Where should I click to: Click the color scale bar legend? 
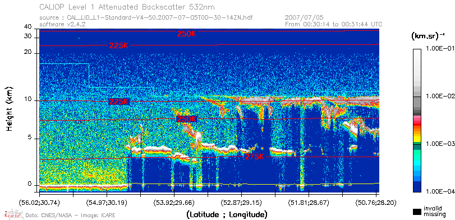pyautogui.click(x=417, y=120)
